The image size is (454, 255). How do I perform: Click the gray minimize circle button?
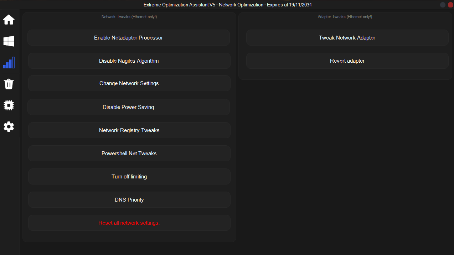(x=443, y=5)
